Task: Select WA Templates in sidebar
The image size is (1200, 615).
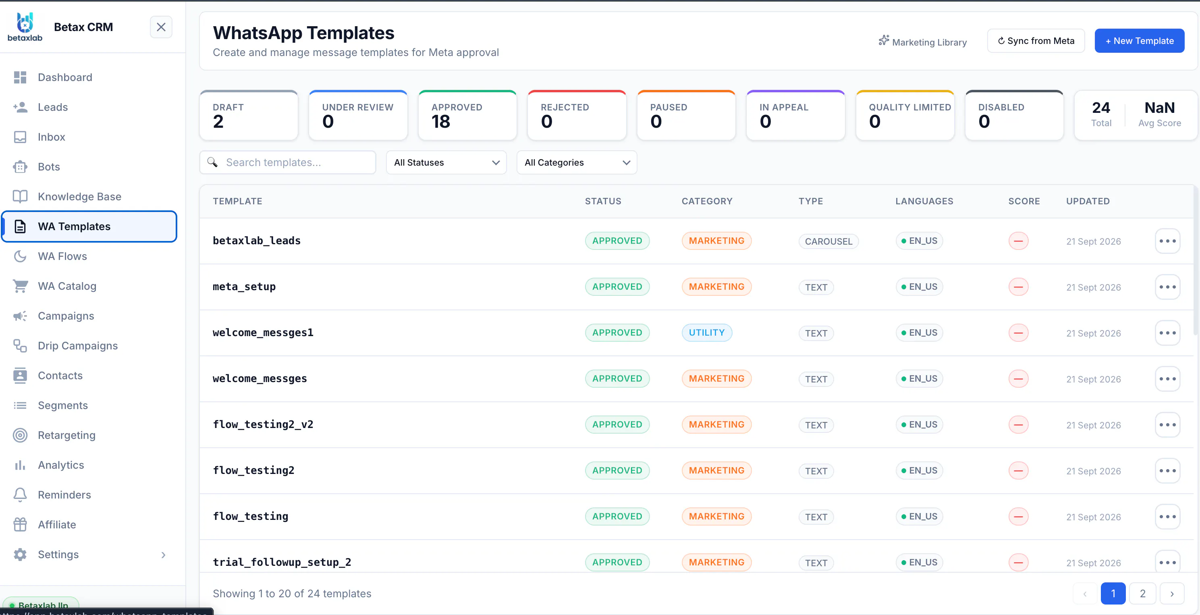Action: (89, 226)
